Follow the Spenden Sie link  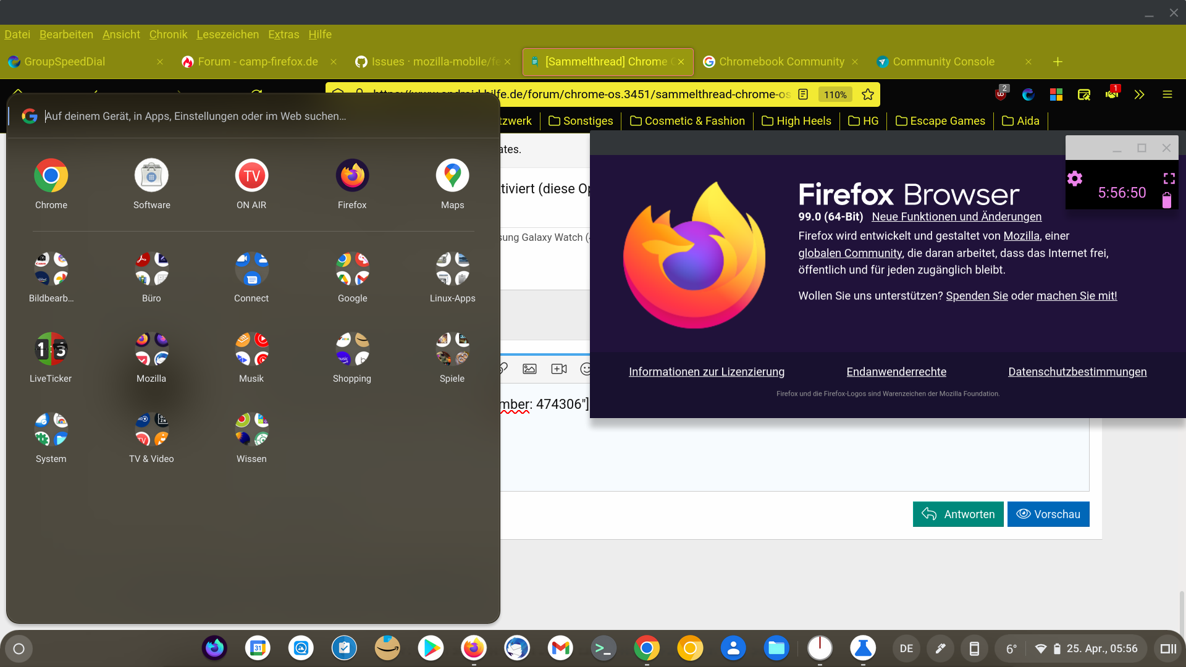(977, 296)
